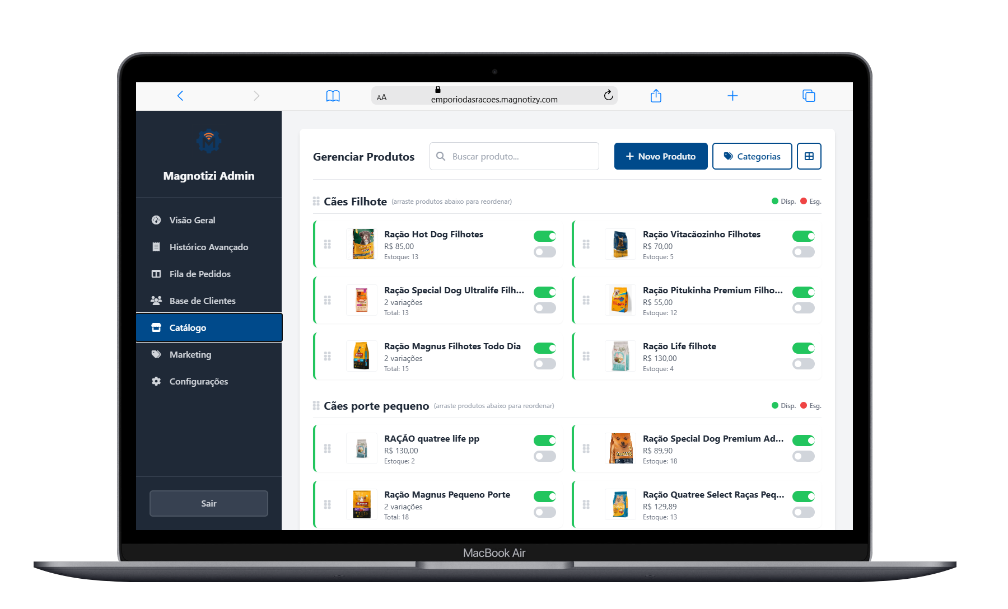This screenshot has height=609, width=1008.
Task: Click the Buscar produto search field
Action: 514,156
